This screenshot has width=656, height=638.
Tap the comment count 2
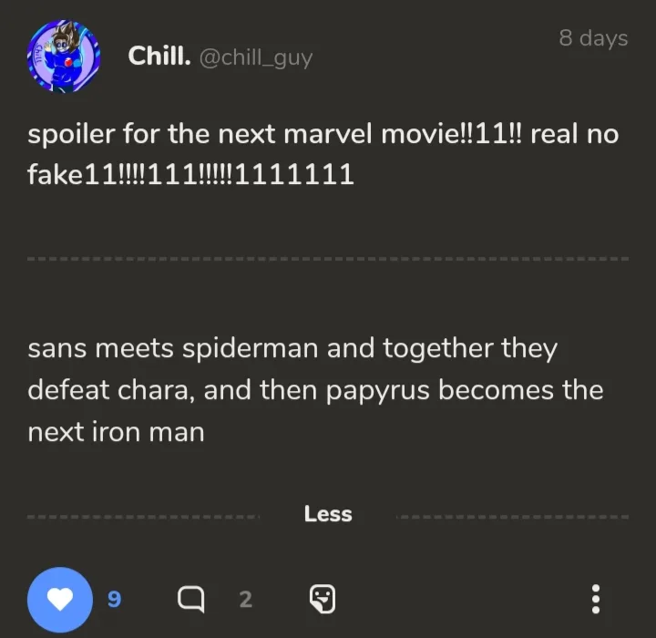(x=244, y=599)
